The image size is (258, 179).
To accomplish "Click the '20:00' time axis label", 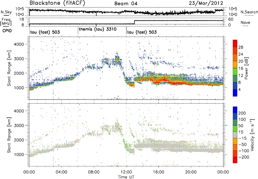I will 191,172.
